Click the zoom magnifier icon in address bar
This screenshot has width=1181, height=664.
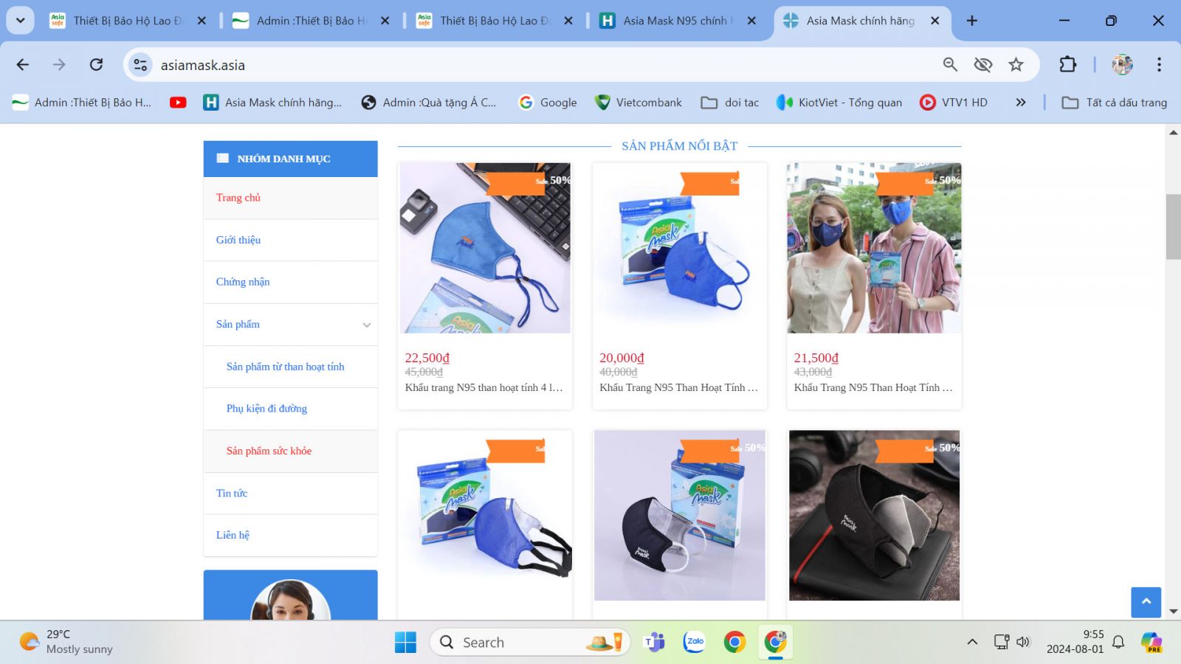coord(950,65)
